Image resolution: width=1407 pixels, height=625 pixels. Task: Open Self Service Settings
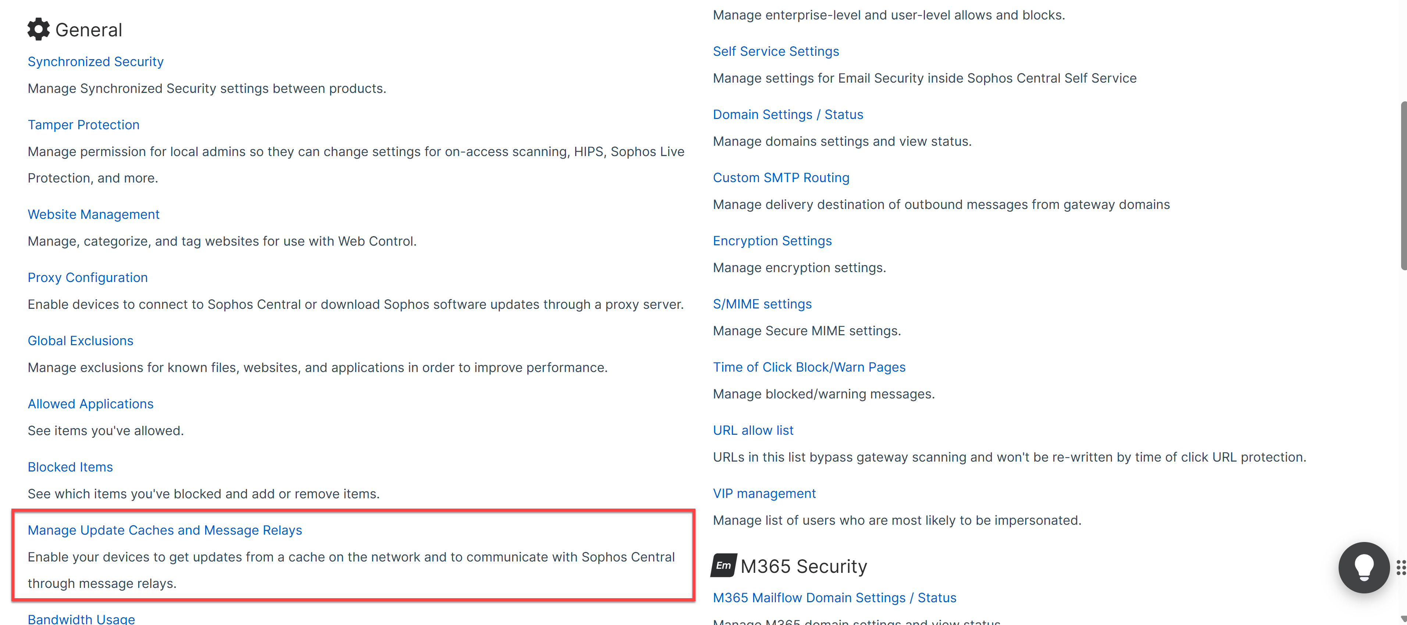click(x=776, y=51)
